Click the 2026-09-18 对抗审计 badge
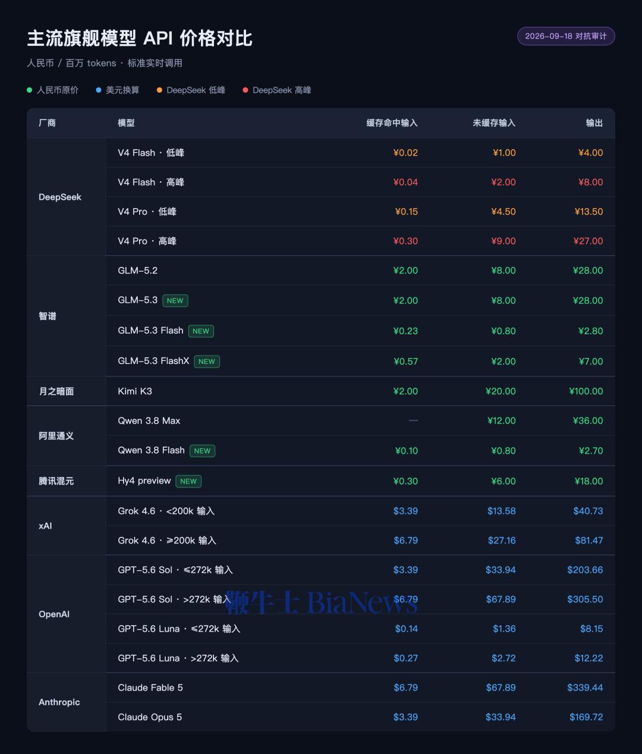The width and height of the screenshot is (642, 754). tap(566, 36)
